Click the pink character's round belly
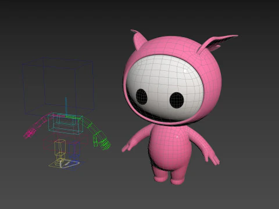The height and width of the screenshot is (209, 279). pos(170,148)
